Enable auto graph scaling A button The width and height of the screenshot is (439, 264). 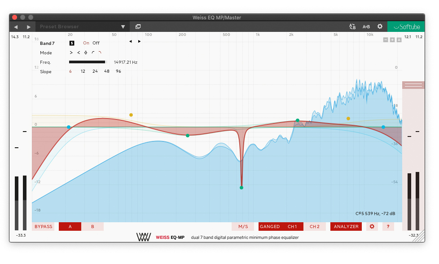[x=399, y=40]
